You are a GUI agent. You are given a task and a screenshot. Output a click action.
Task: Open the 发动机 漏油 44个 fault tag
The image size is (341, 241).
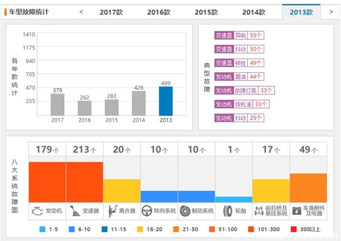click(x=239, y=76)
